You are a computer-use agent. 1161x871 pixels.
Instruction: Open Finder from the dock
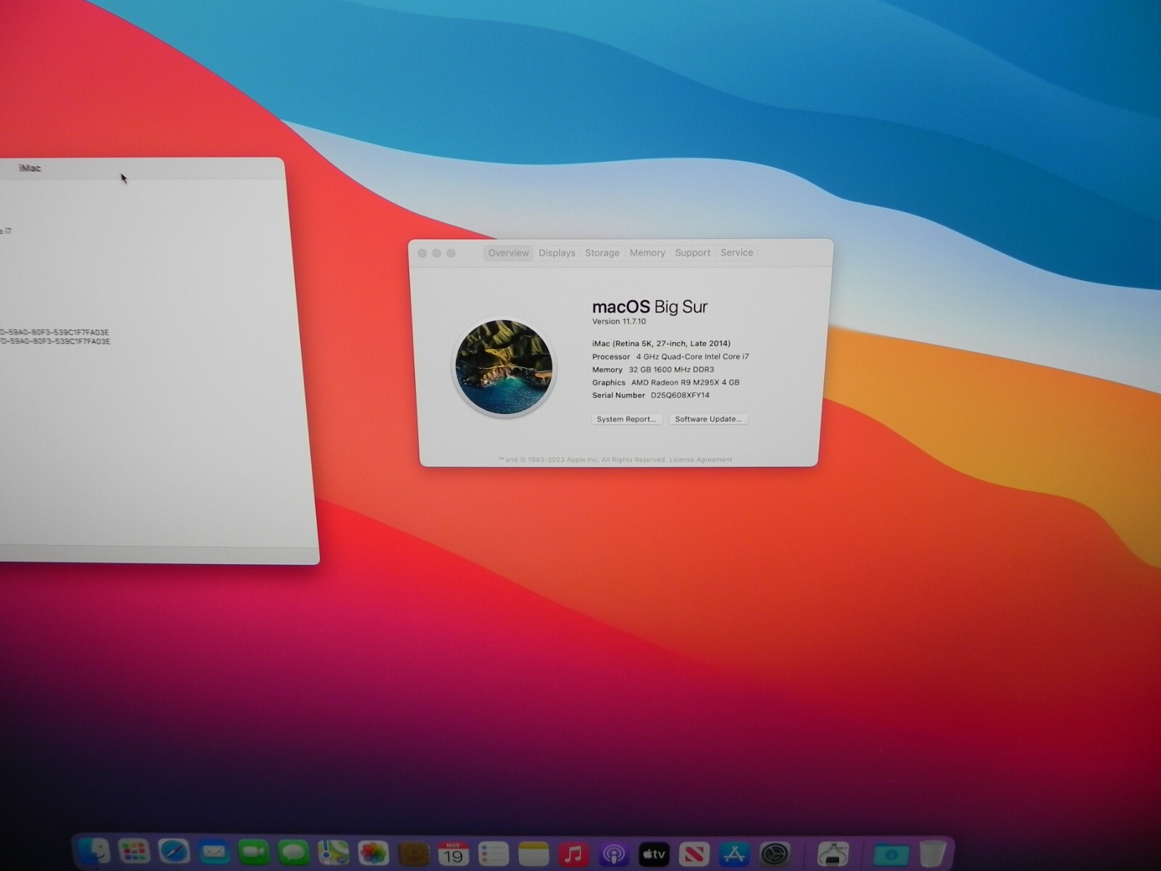click(94, 852)
